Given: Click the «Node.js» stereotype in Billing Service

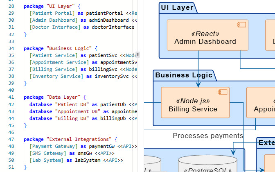Looking at the screenshot, I should 193,101.
